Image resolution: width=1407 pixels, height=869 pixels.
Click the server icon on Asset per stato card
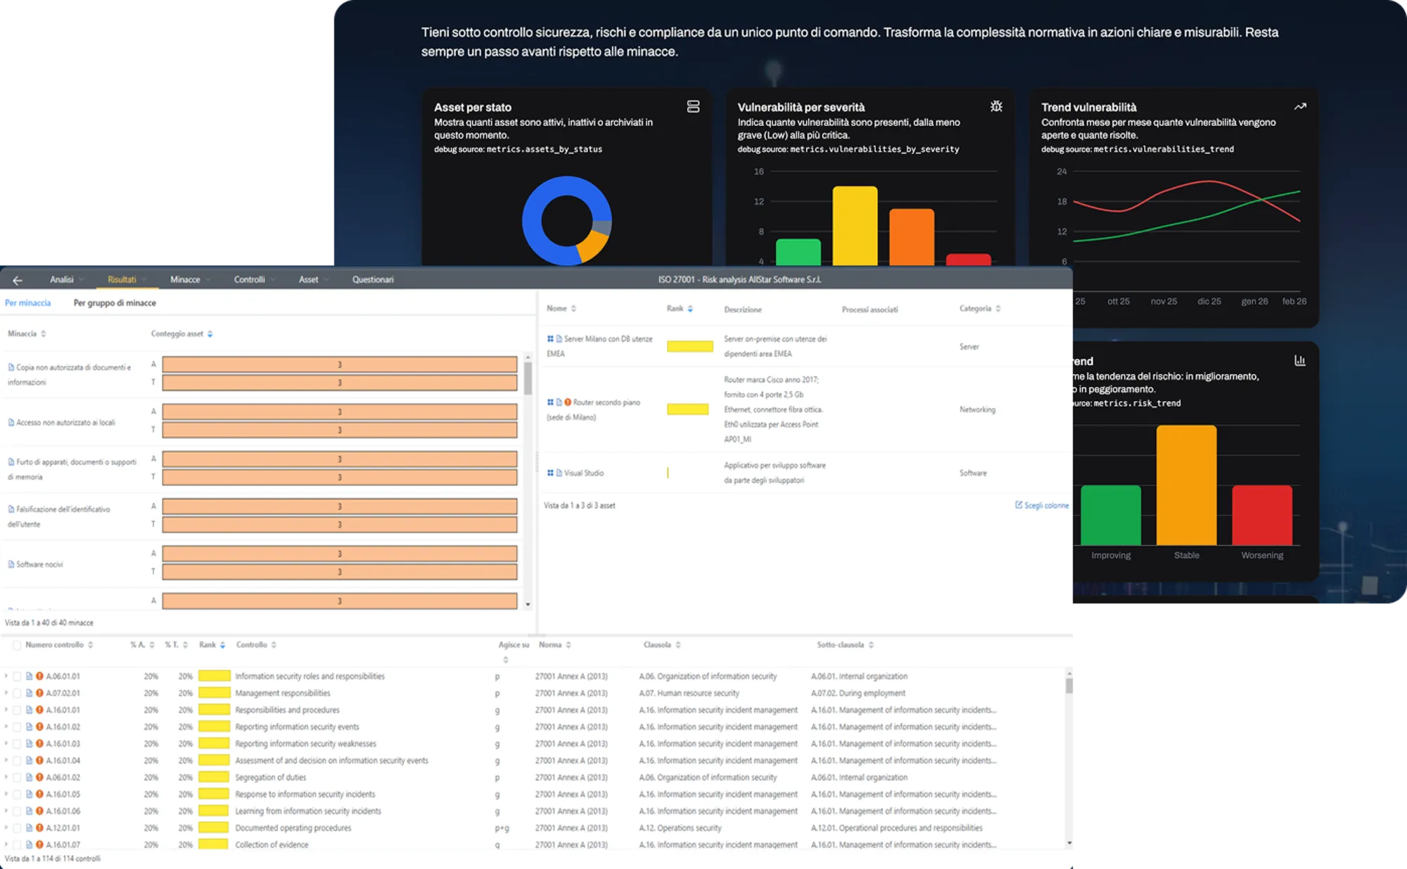pos(693,107)
